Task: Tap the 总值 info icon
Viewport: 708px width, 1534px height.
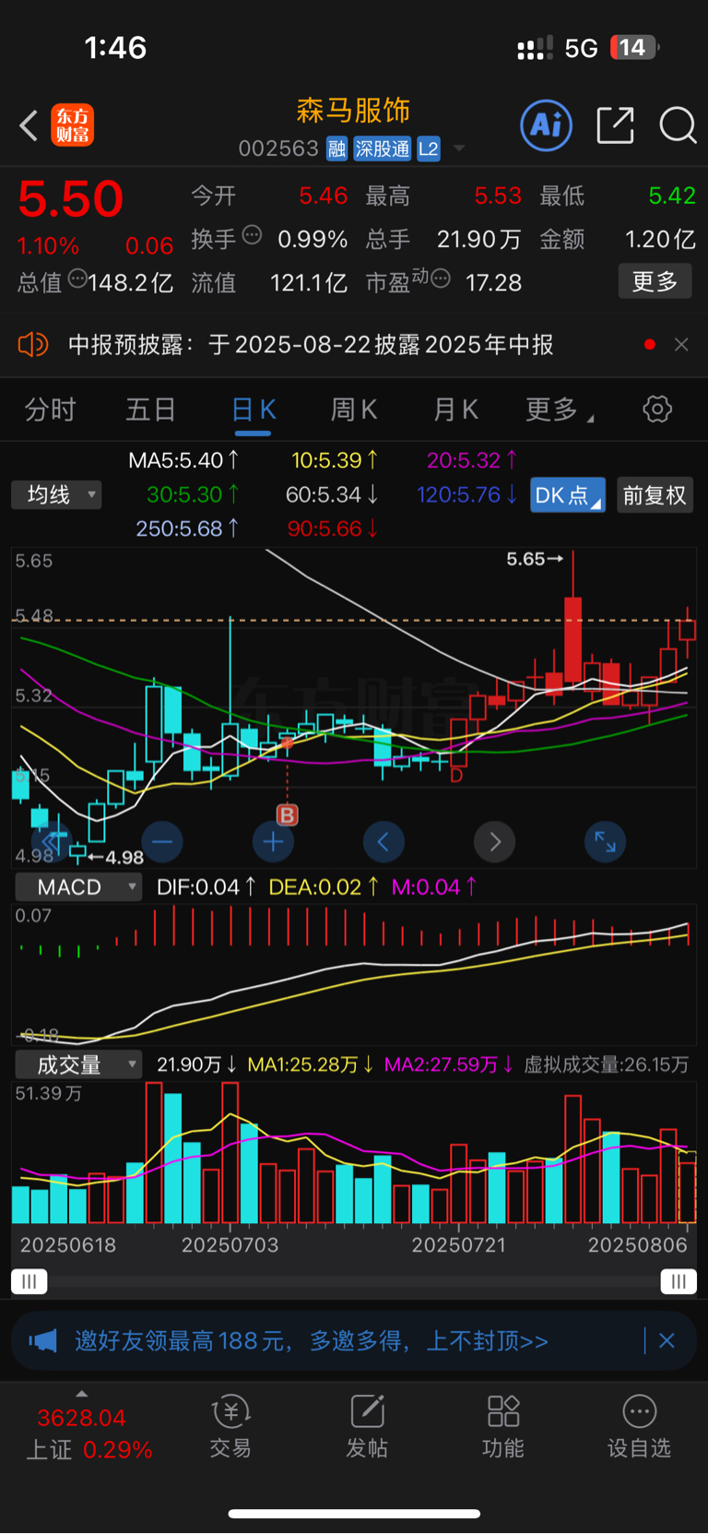Action: tap(77, 278)
